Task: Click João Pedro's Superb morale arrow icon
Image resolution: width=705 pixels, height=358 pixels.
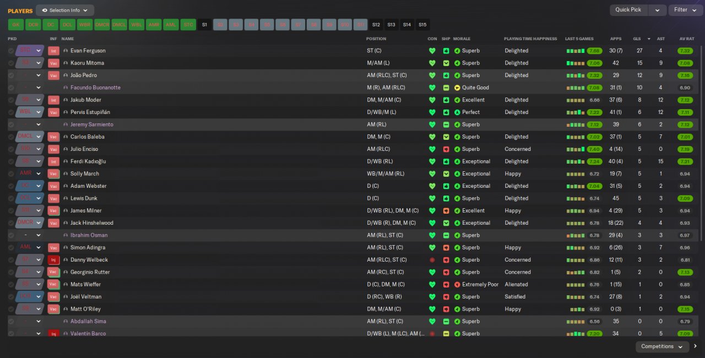Action: click(457, 75)
